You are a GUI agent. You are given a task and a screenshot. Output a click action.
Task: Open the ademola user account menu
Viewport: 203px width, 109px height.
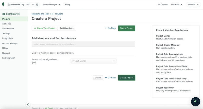(193, 5)
